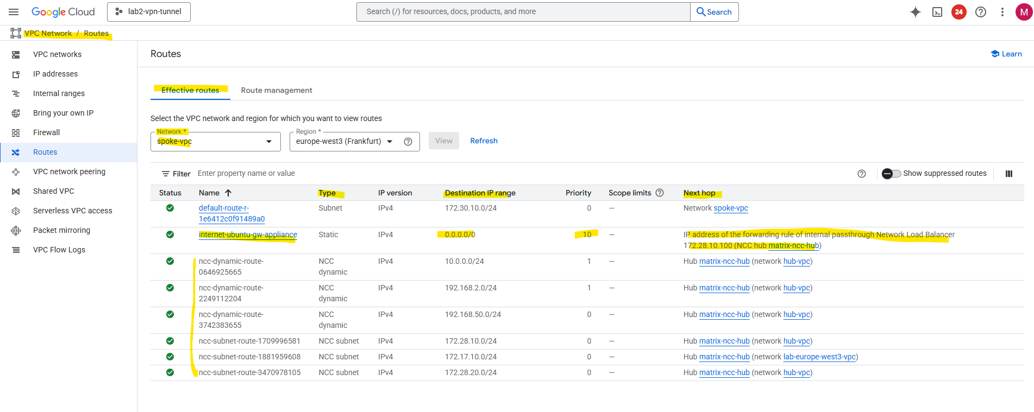Click the column display options icon
This screenshot has width=1034, height=412.
(x=1009, y=174)
